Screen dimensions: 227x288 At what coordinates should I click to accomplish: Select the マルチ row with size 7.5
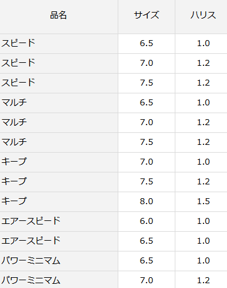(114, 143)
